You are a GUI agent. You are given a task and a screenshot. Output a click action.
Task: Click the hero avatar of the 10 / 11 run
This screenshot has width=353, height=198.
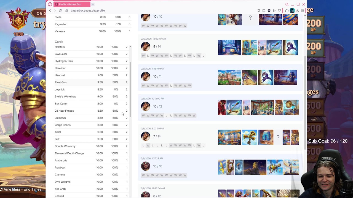tap(146, 76)
